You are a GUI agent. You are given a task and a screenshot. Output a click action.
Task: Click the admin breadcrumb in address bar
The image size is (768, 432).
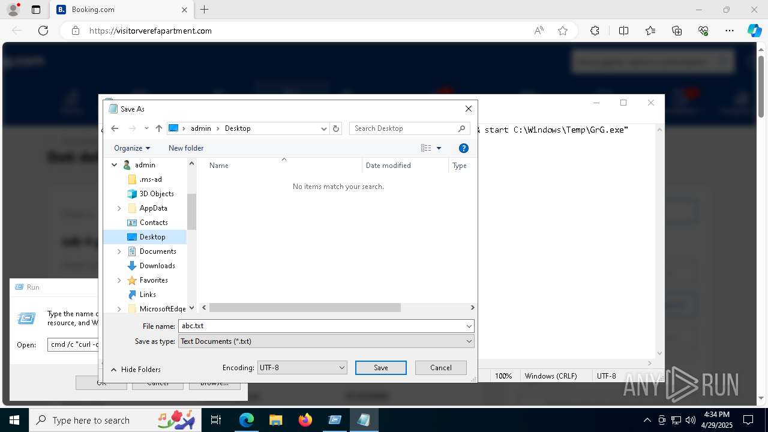coord(201,128)
